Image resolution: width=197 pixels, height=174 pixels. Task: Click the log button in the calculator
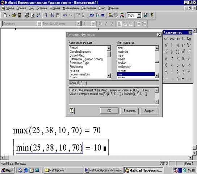(x=189, y=39)
